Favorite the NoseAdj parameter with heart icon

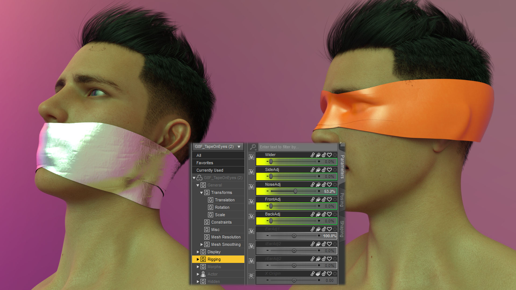329,184
